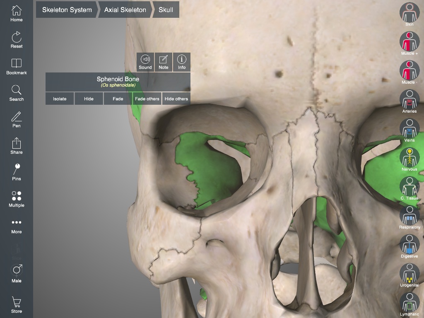Toggle the Arteries layer visibility
The width and height of the screenshot is (424, 318).
coord(409,101)
